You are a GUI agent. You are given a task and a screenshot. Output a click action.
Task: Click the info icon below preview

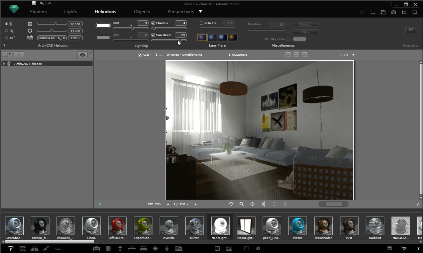pyautogui.click(x=285, y=204)
